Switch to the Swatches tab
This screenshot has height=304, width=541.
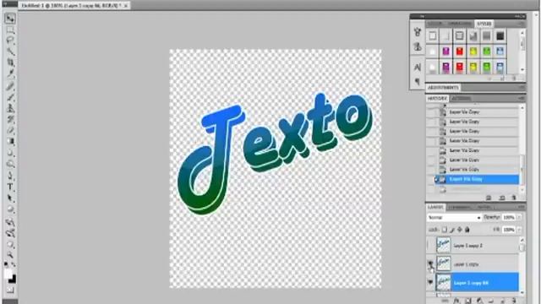(x=460, y=24)
